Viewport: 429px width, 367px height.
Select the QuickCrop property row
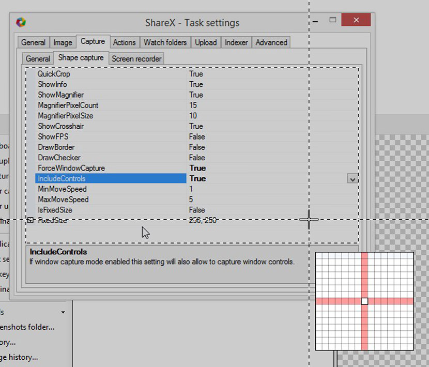(x=54, y=74)
